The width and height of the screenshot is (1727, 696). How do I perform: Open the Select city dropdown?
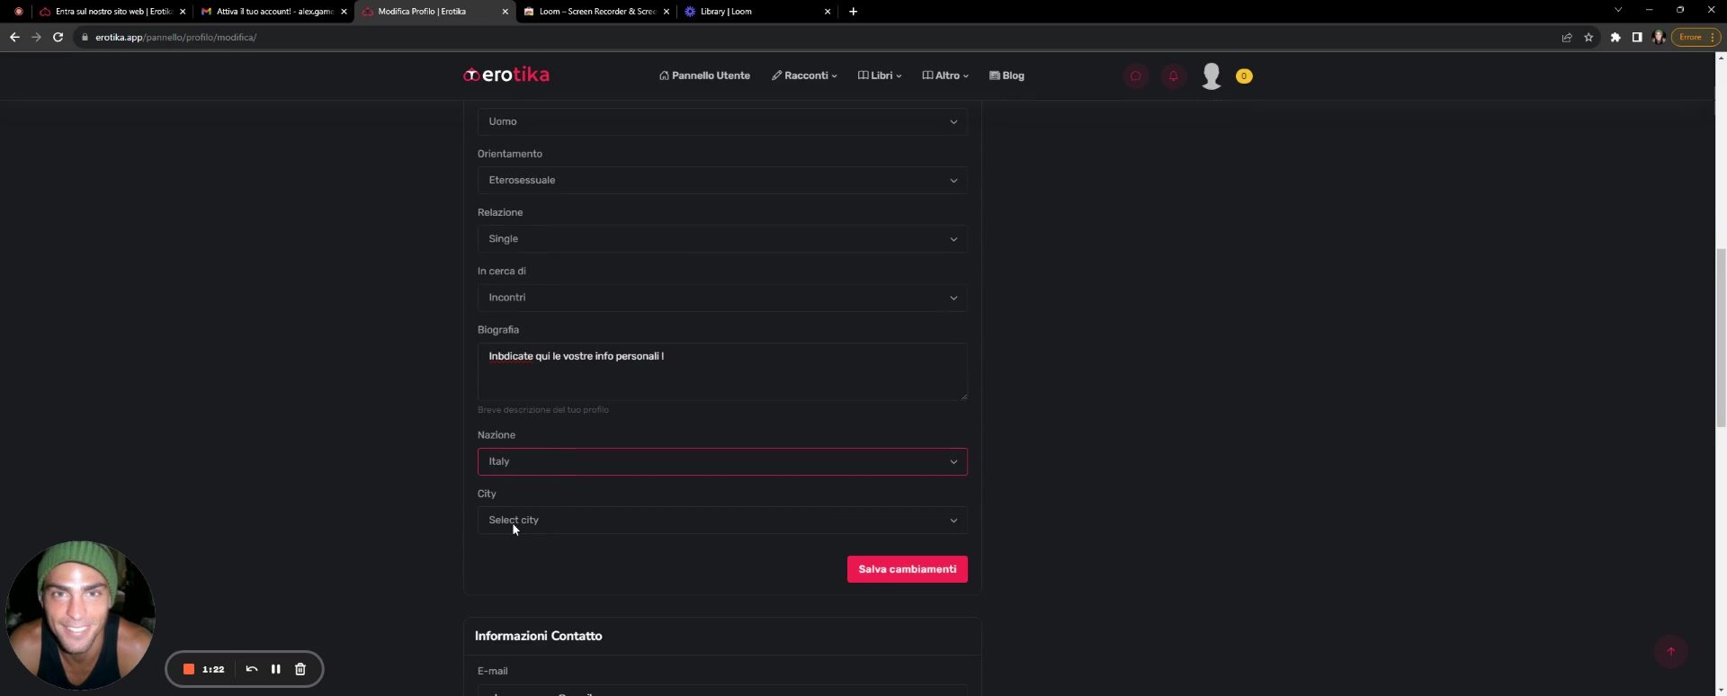tap(721, 521)
